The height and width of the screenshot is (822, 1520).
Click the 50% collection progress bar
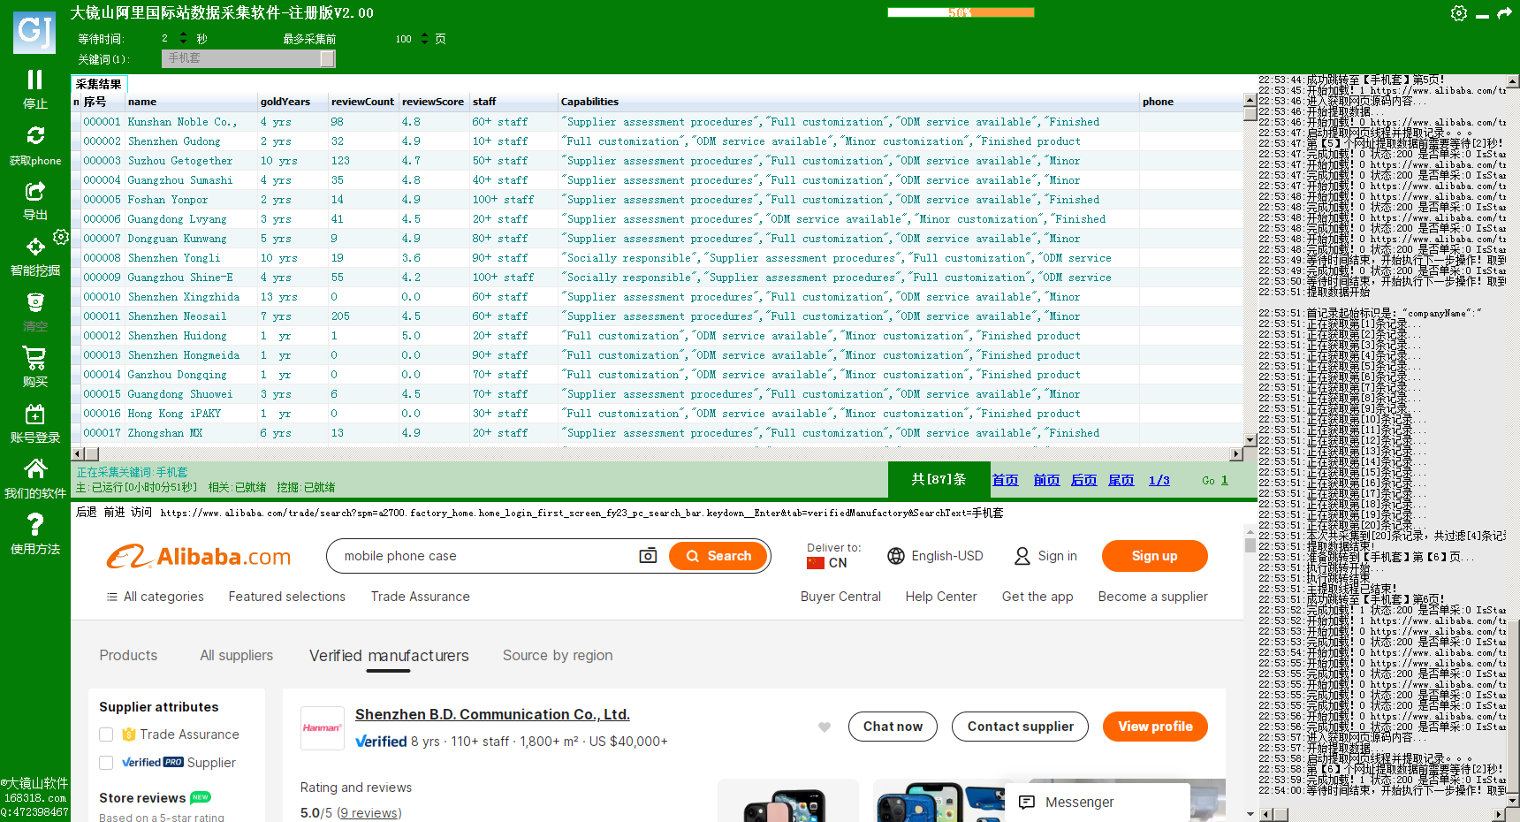961,12
